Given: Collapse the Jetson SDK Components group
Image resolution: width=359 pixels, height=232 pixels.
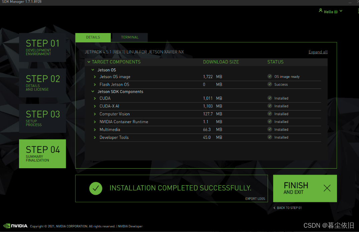Looking at the screenshot, I should [93, 91].
